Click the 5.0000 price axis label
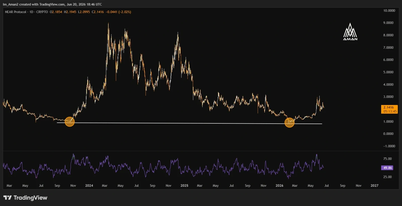 (x=388, y=72)
